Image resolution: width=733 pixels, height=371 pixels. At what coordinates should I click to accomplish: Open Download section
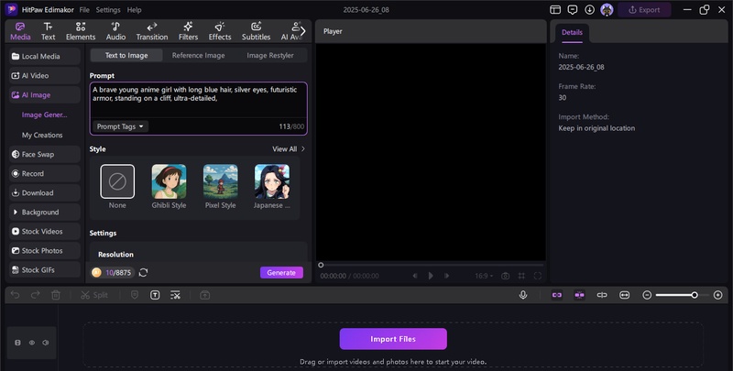point(45,192)
